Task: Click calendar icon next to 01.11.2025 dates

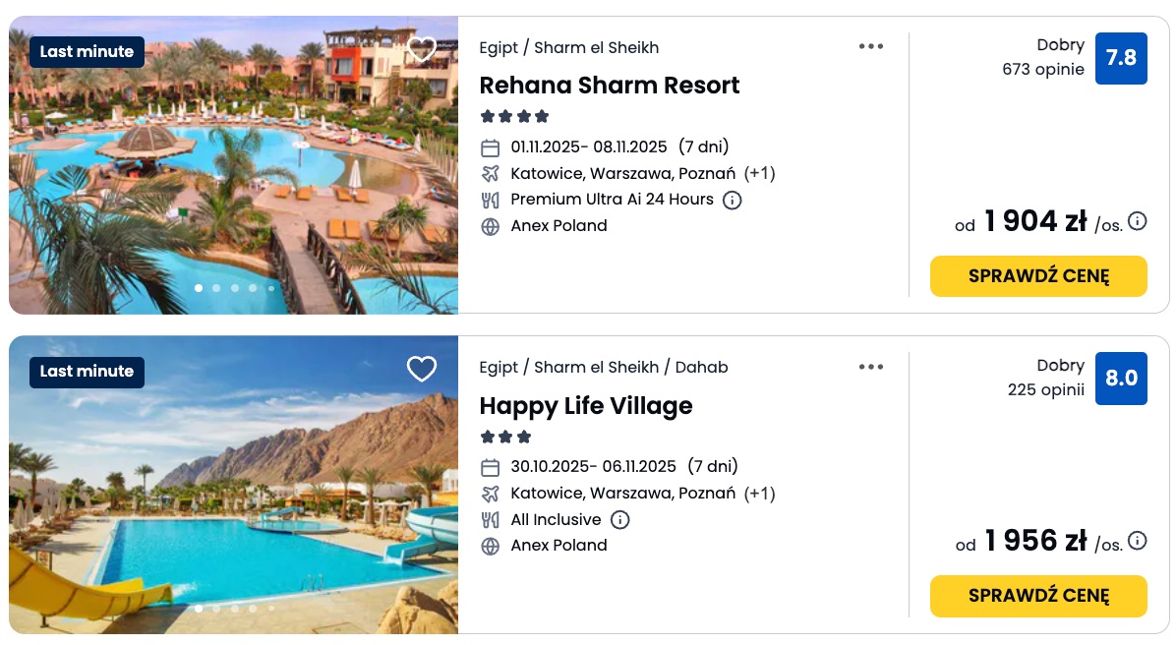Action: [x=491, y=148]
